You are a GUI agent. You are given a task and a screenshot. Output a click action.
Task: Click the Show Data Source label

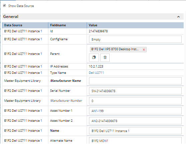click(21, 6)
